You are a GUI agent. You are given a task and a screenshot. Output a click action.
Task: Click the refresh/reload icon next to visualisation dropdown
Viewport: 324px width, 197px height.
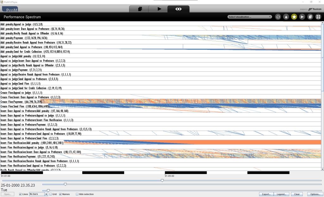click(278, 16)
